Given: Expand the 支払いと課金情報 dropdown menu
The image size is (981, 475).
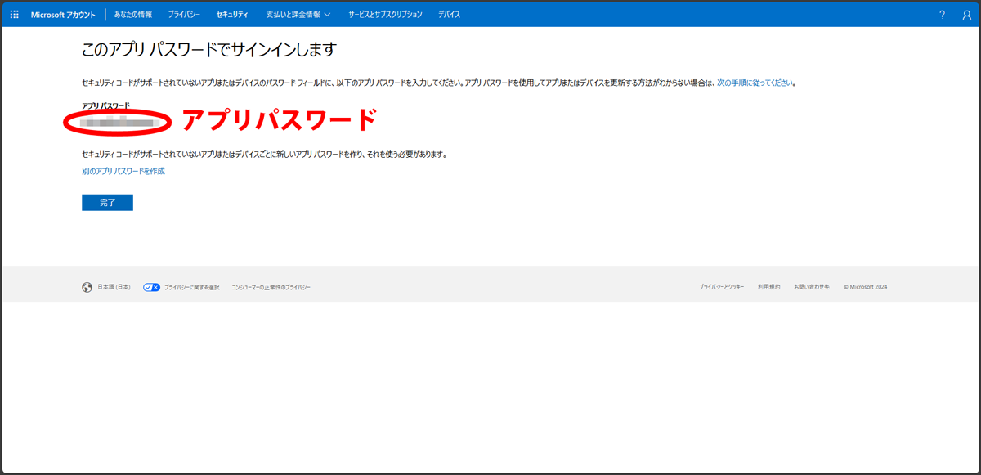Looking at the screenshot, I should pyautogui.click(x=298, y=15).
